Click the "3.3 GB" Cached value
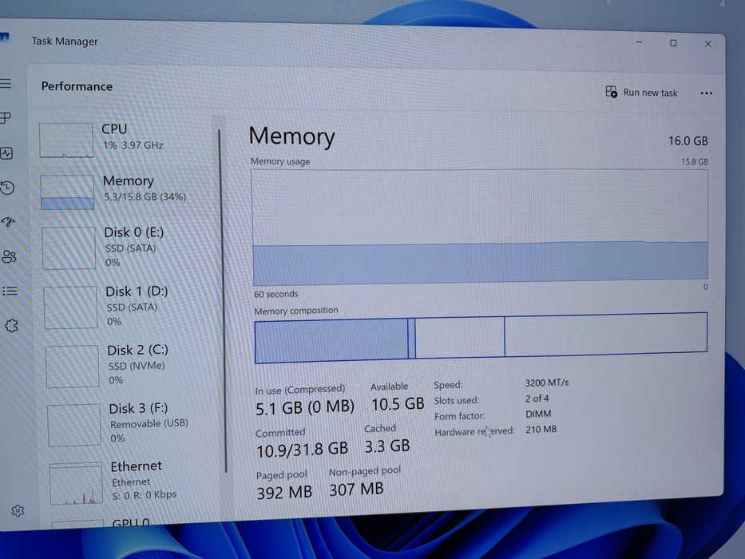This screenshot has height=559, width=745. (387, 446)
